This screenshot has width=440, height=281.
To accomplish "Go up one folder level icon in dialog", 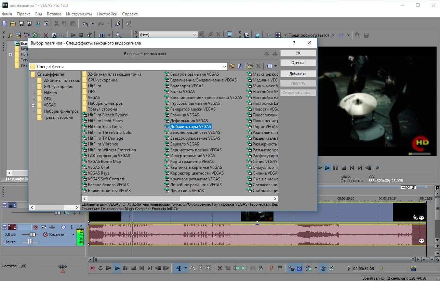I will pyautogui.click(x=232, y=66).
